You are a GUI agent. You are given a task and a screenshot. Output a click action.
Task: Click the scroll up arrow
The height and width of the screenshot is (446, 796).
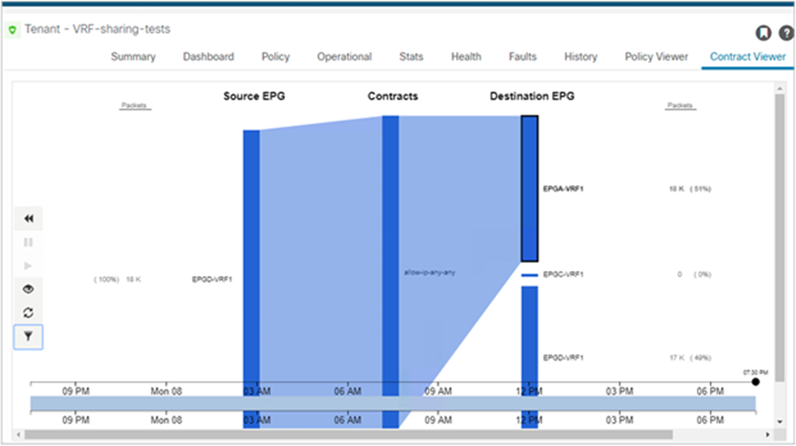pyautogui.click(x=780, y=89)
